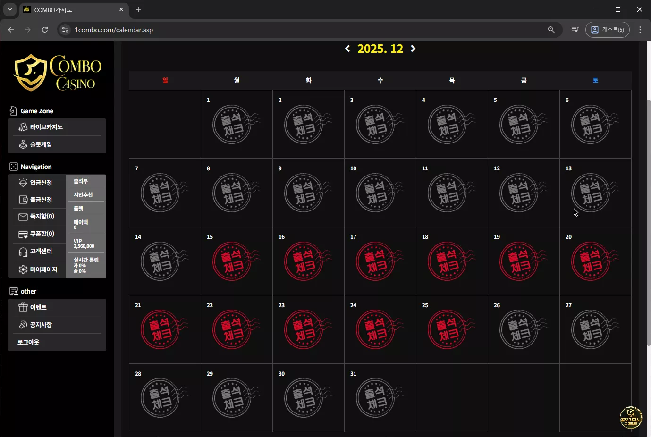Viewport: 651px width, 437px height.
Task: Open the browser tab search dropdown
Action: pos(9,9)
